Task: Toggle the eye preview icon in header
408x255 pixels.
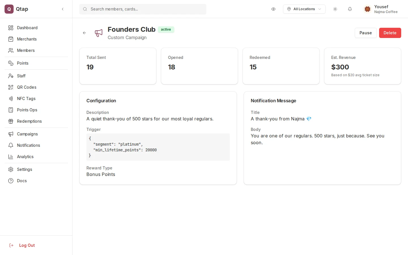Action: [273, 9]
